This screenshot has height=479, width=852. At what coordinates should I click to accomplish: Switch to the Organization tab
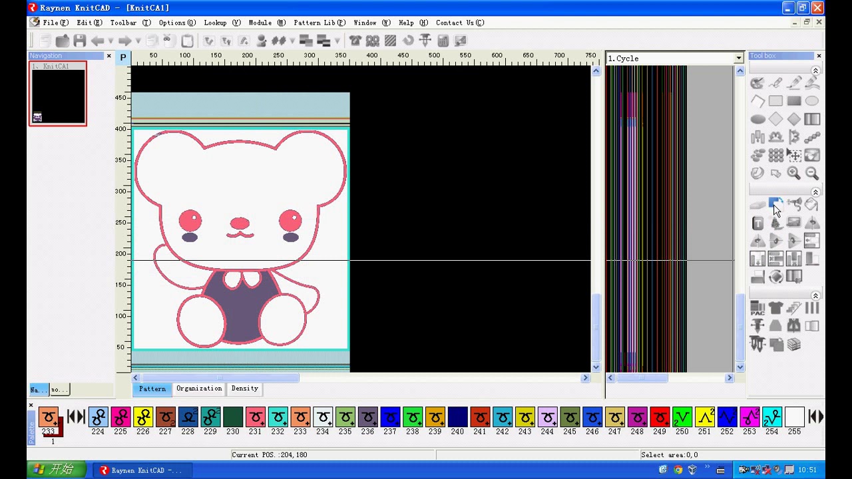(199, 389)
